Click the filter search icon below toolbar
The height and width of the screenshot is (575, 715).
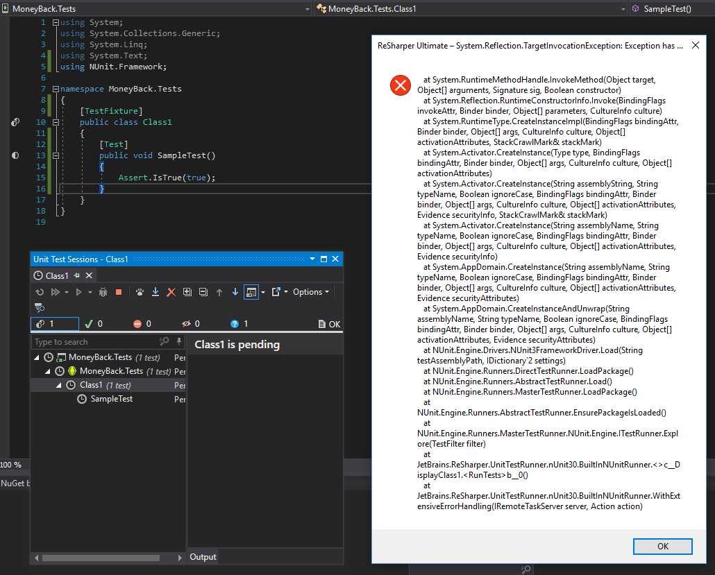click(x=40, y=307)
